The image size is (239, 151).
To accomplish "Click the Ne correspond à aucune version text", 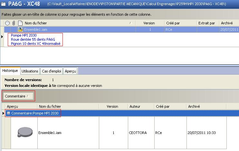I will point(77,86).
